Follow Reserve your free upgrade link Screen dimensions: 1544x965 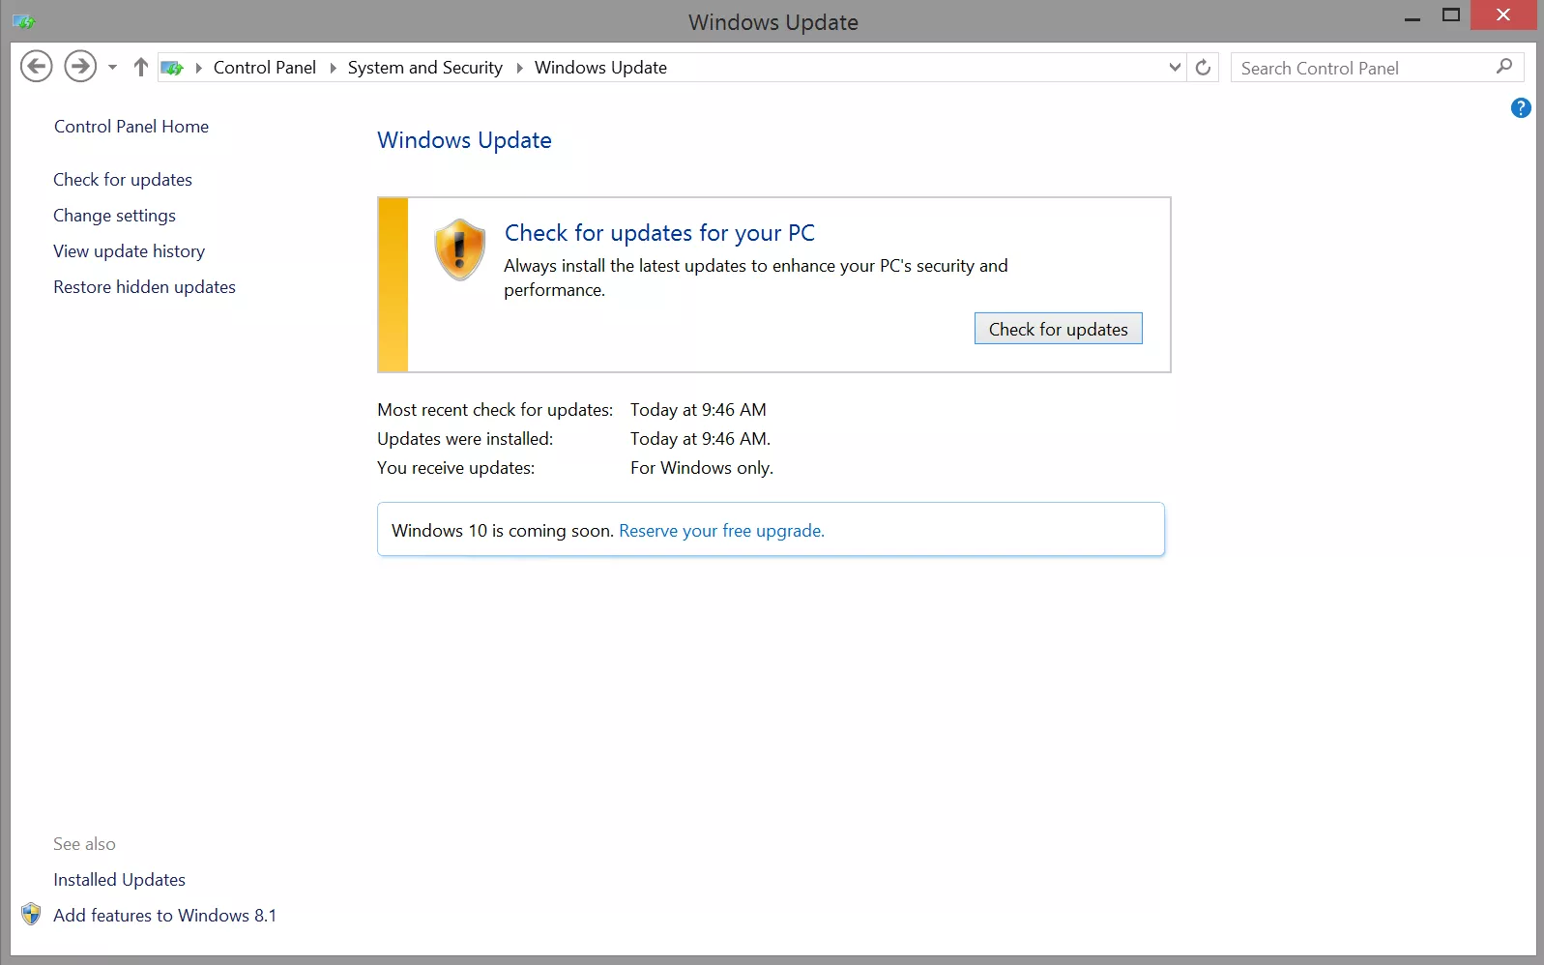pos(721,531)
